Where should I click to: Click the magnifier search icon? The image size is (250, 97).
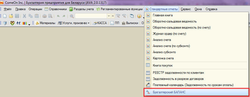point(72,16)
